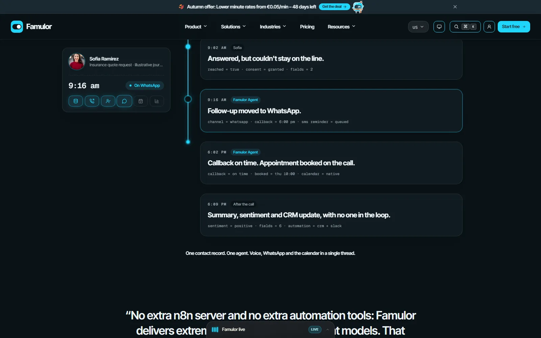Click the On WhatsApp status pill
Viewport: 541px width, 338px height.
tap(145, 86)
